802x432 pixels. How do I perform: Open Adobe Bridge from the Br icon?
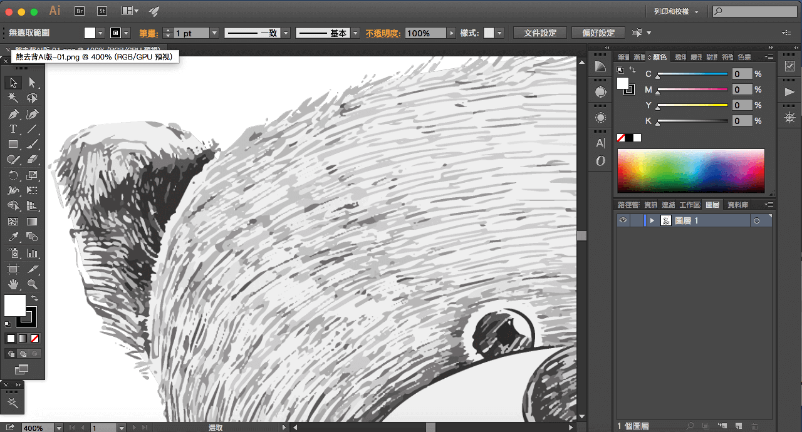[x=80, y=11]
